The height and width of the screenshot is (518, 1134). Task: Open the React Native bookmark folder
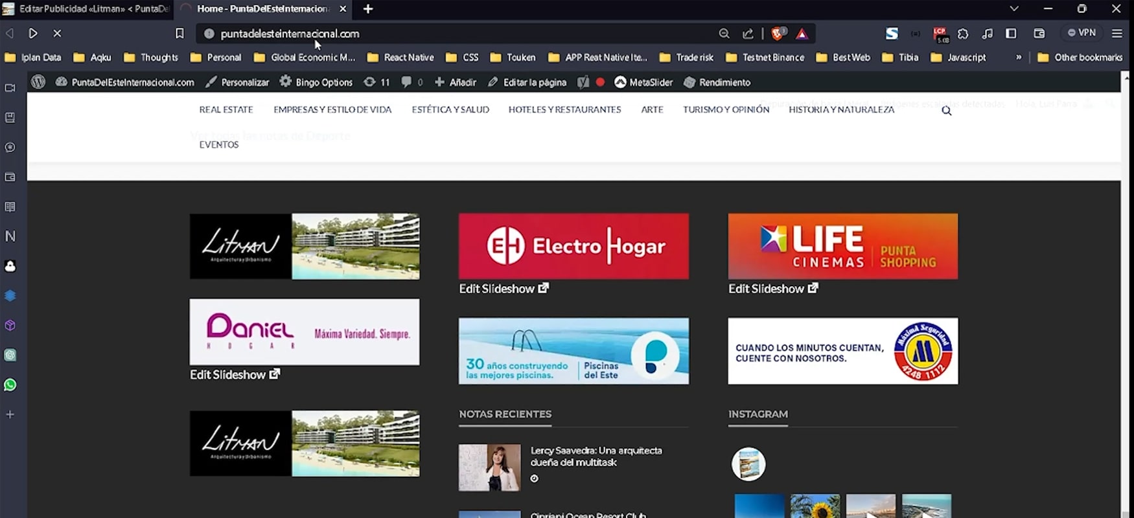[x=400, y=58]
